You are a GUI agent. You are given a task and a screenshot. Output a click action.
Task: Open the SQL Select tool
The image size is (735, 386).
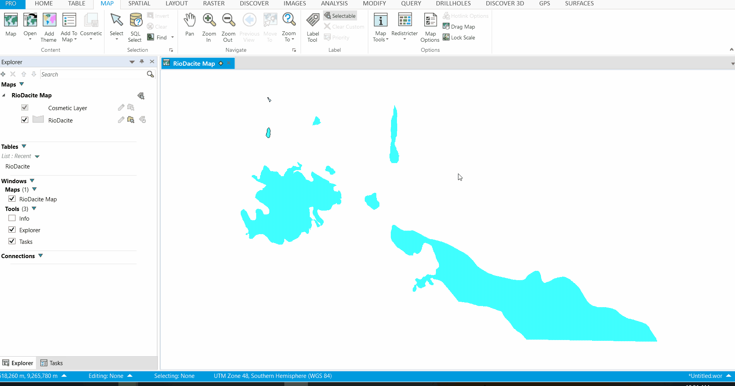(135, 26)
